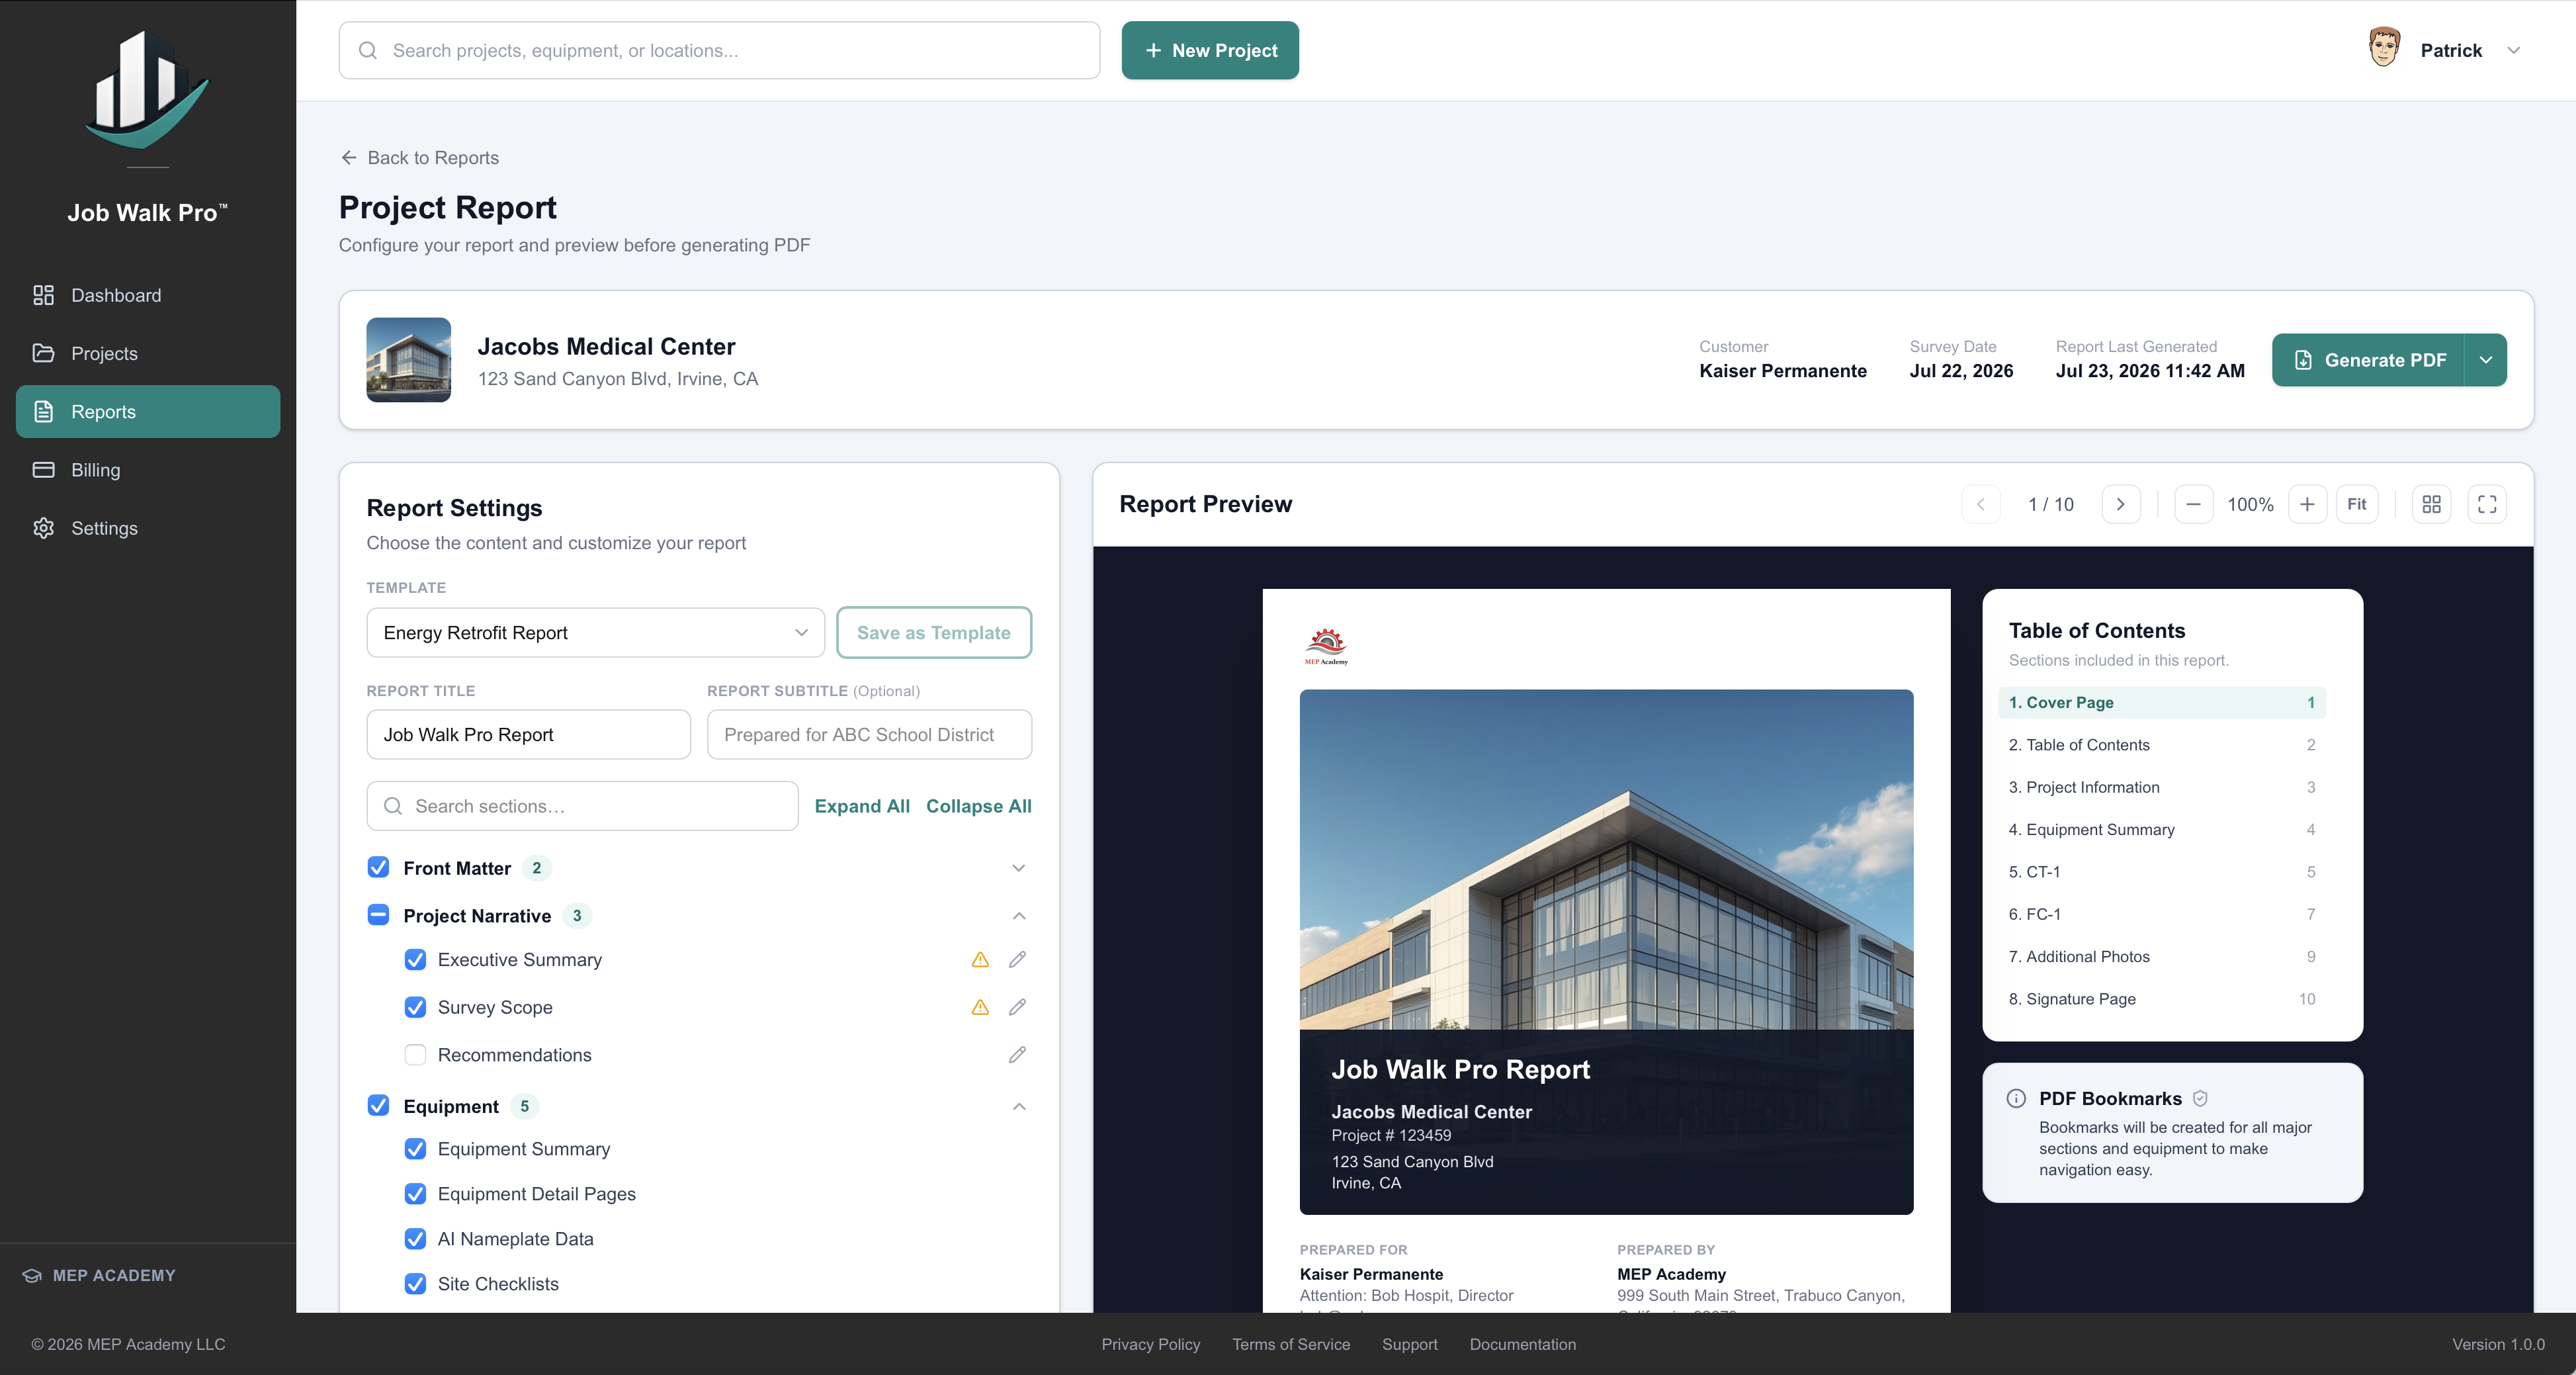Select Reports in the sidebar
Viewport: 2576px width, 1375px height.
pos(148,411)
